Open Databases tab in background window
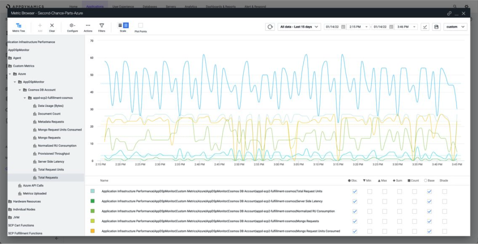The image size is (478, 244). pos(150,7)
